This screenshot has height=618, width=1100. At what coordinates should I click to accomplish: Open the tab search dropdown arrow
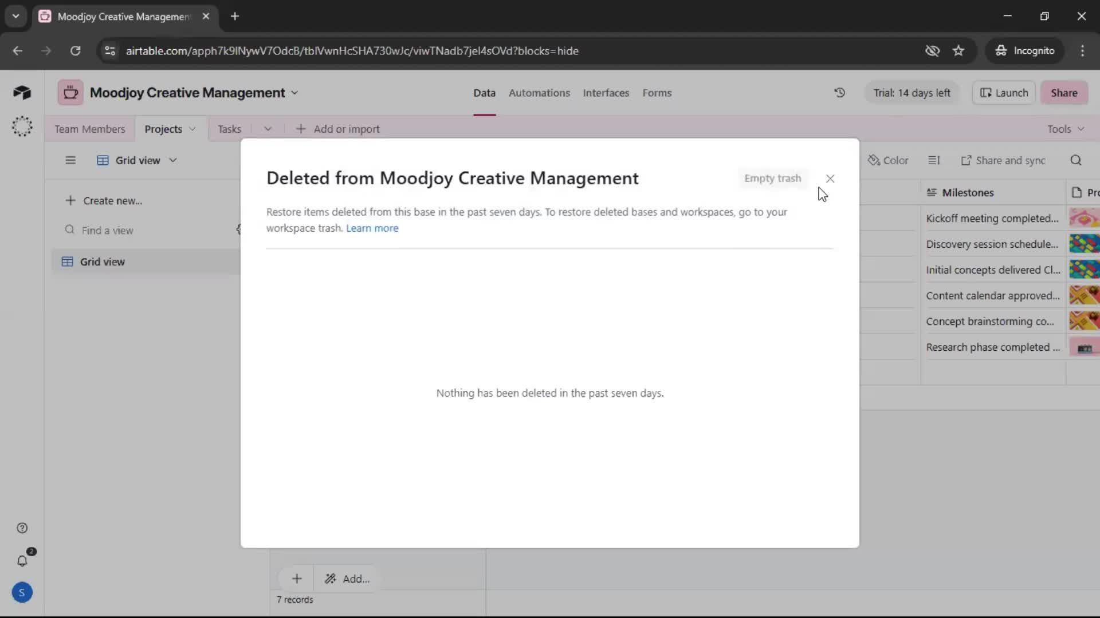click(x=15, y=17)
